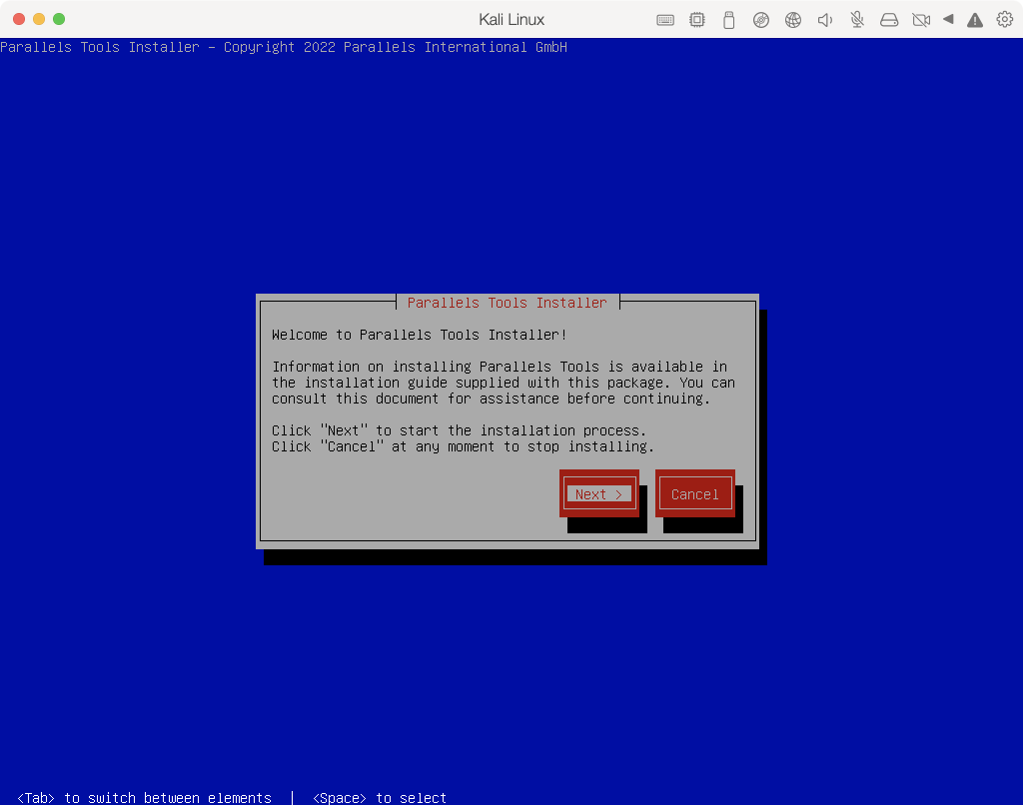Open the hard disk drive icon
The width and height of the screenshot is (1023, 805).
[x=888, y=20]
